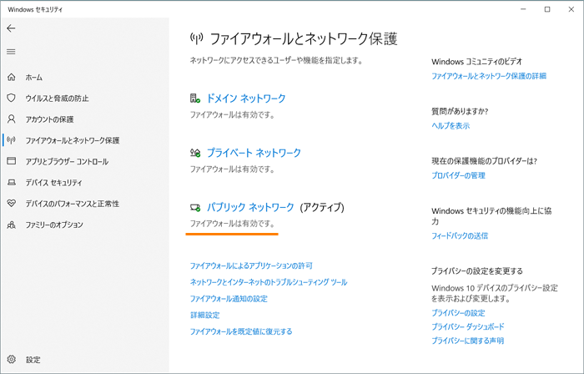Click プロバイダーの管理 link
Screen dimensions: 584x374
[x=458, y=176]
